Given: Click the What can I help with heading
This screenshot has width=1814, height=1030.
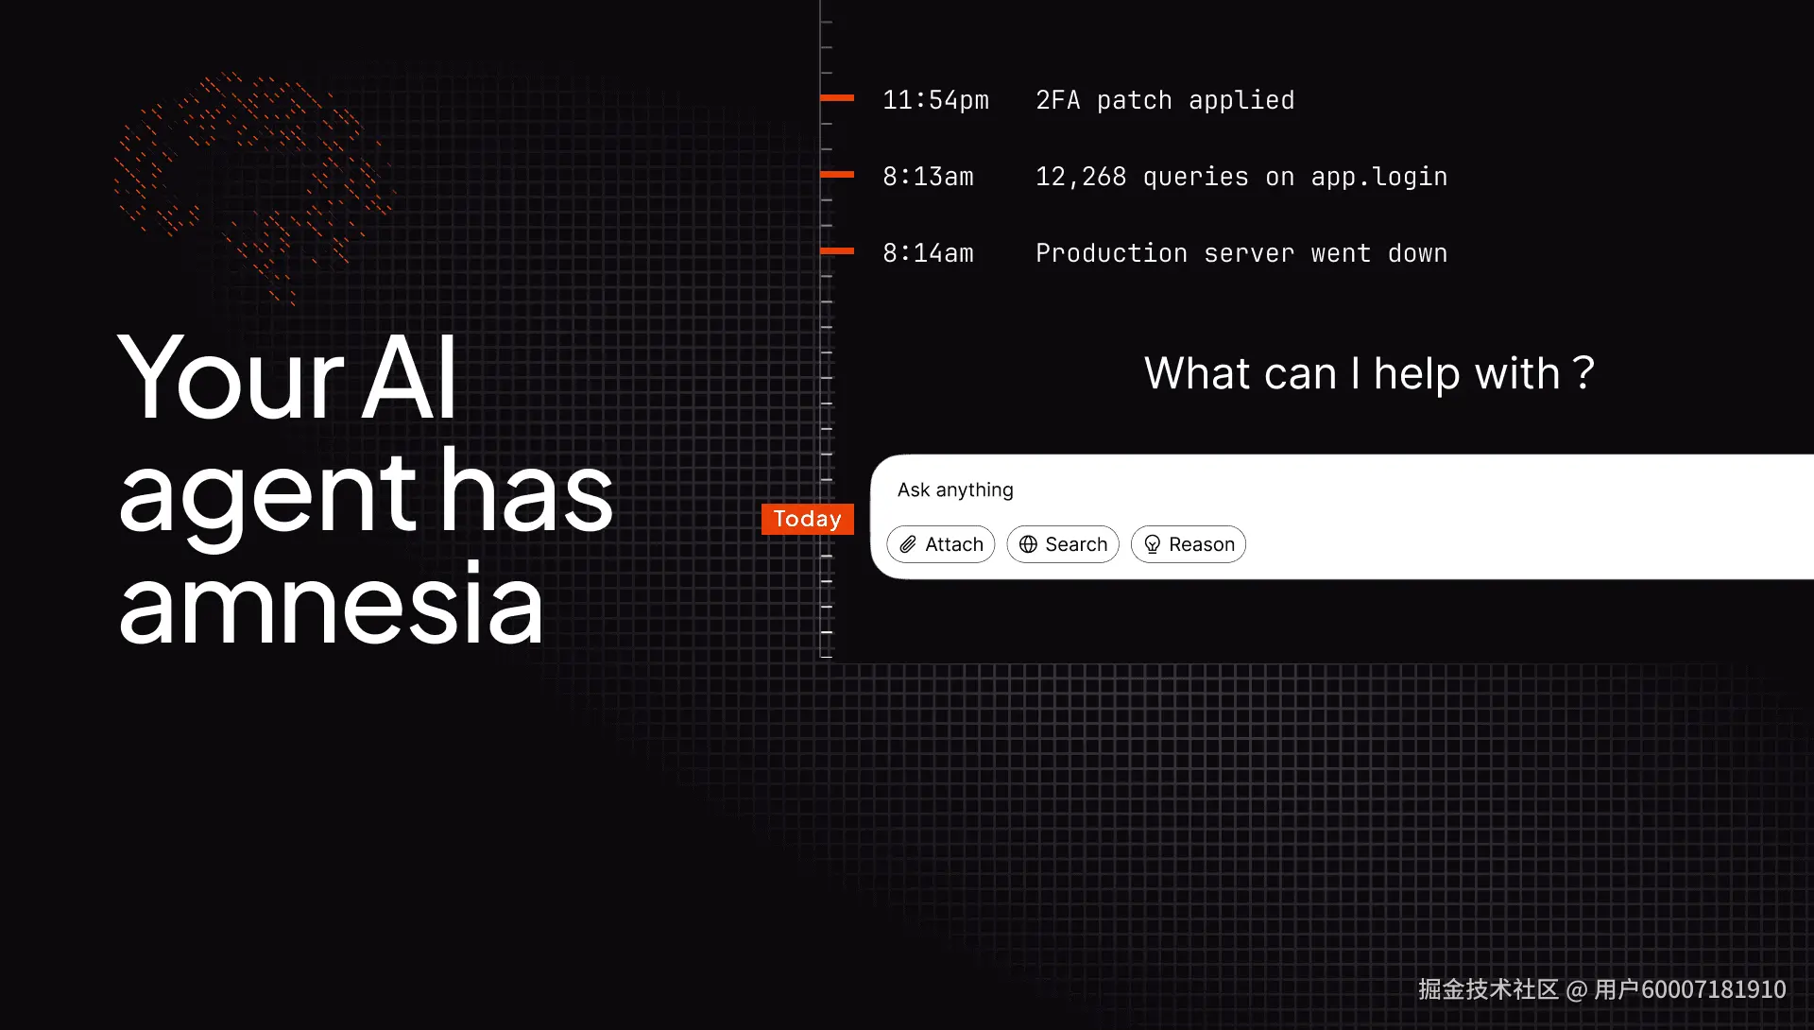Looking at the screenshot, I should point(1369,373).
